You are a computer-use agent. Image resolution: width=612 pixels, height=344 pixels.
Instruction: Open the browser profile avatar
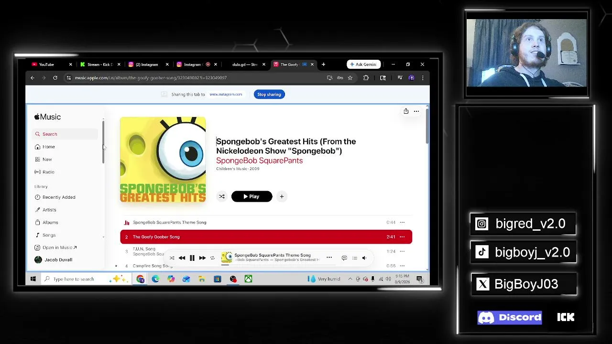pos(412,78)
